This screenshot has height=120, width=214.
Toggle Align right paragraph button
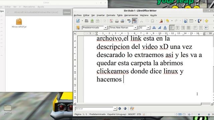click(183, 28)
